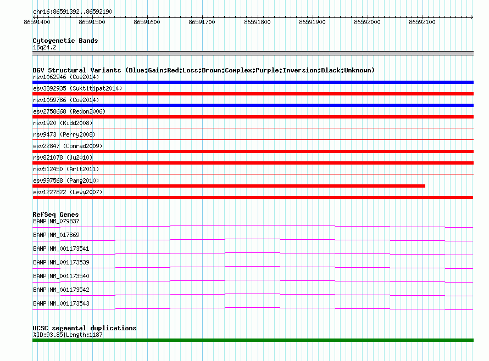Click the red esv1227822 loss bar
The height and width of the screenshot is (361, 489).
click(253, 198)
